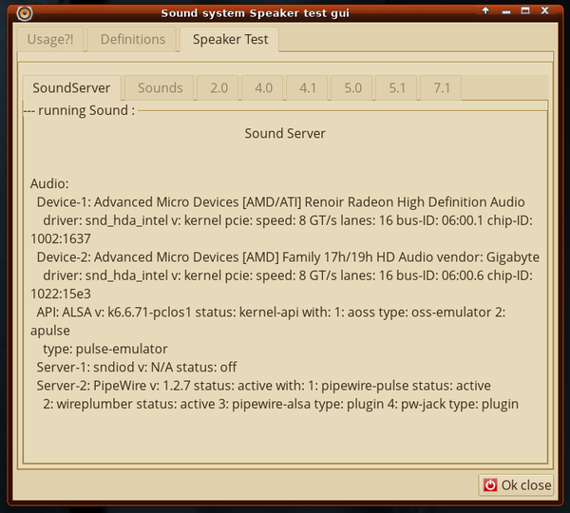Click the keep-above arrow icon in title bar
This screenshot has height=513, width=570.
(485, 12)
